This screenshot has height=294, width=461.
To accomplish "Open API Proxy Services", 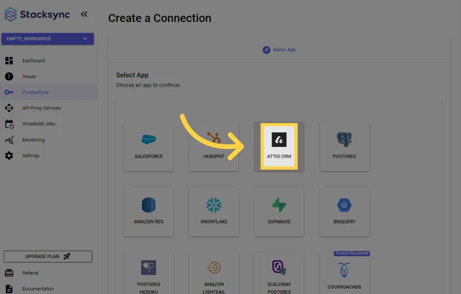I will click(x=41, y=108).
